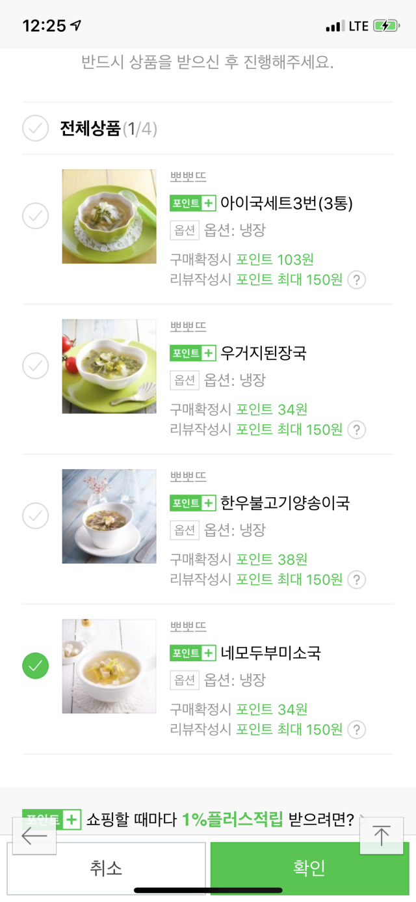Tap the scroll-to-top arrow icon
Image resolution: width=416 pixels, height=902 pixels.
click(381, 836)
